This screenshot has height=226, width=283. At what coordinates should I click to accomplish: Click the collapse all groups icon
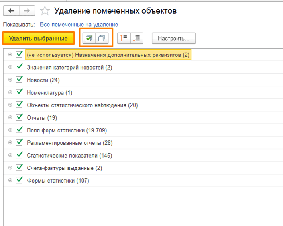click(124, 39)
